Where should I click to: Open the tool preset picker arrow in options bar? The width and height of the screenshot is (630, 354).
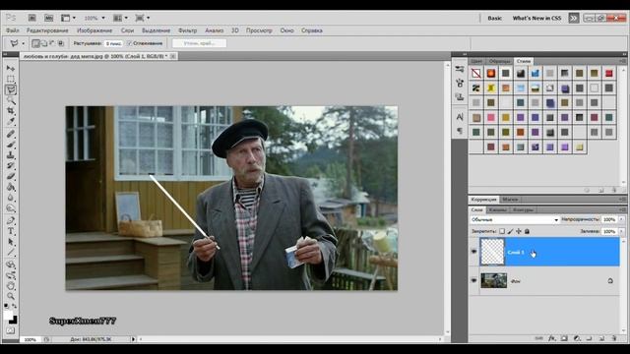click(23, 43)
